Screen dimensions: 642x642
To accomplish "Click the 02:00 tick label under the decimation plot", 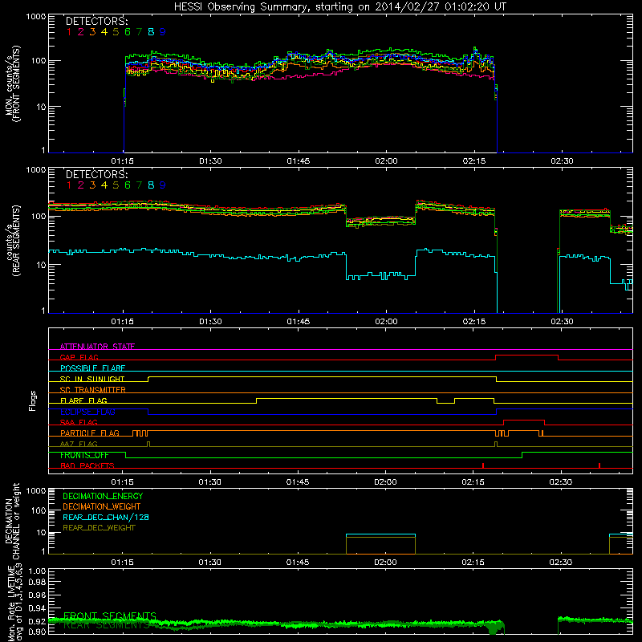I will 385,563.
